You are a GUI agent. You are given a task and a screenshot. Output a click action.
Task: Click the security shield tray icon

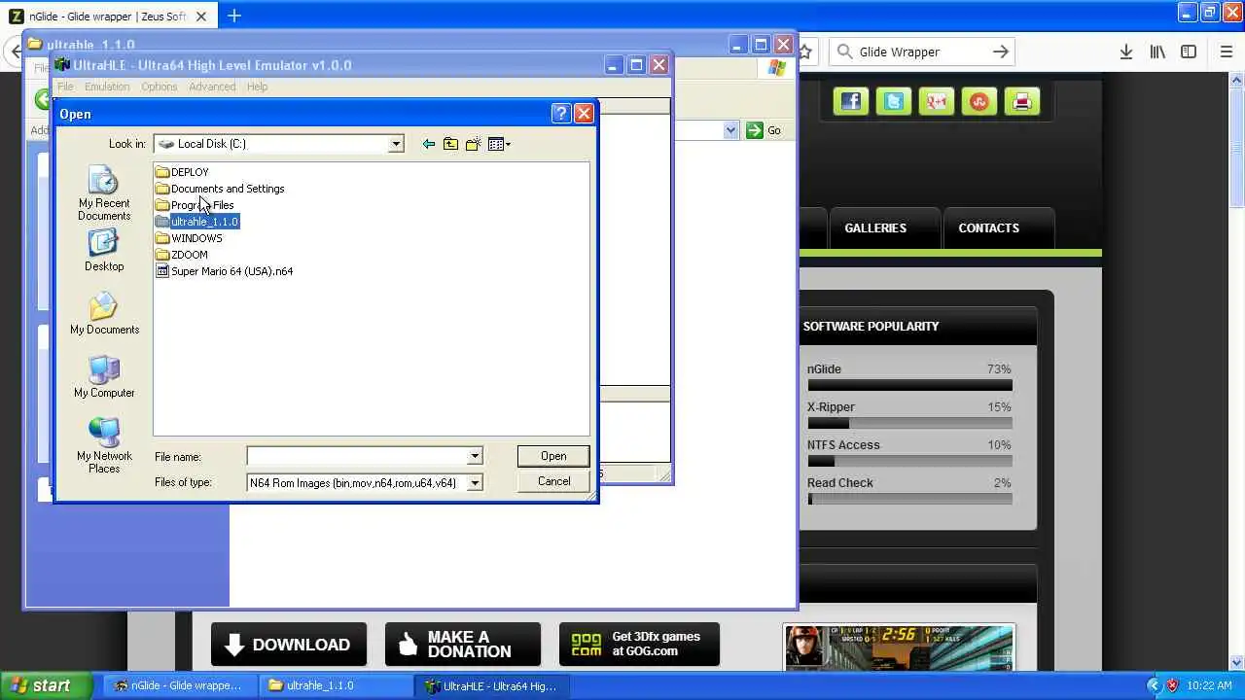[1172, 685]
